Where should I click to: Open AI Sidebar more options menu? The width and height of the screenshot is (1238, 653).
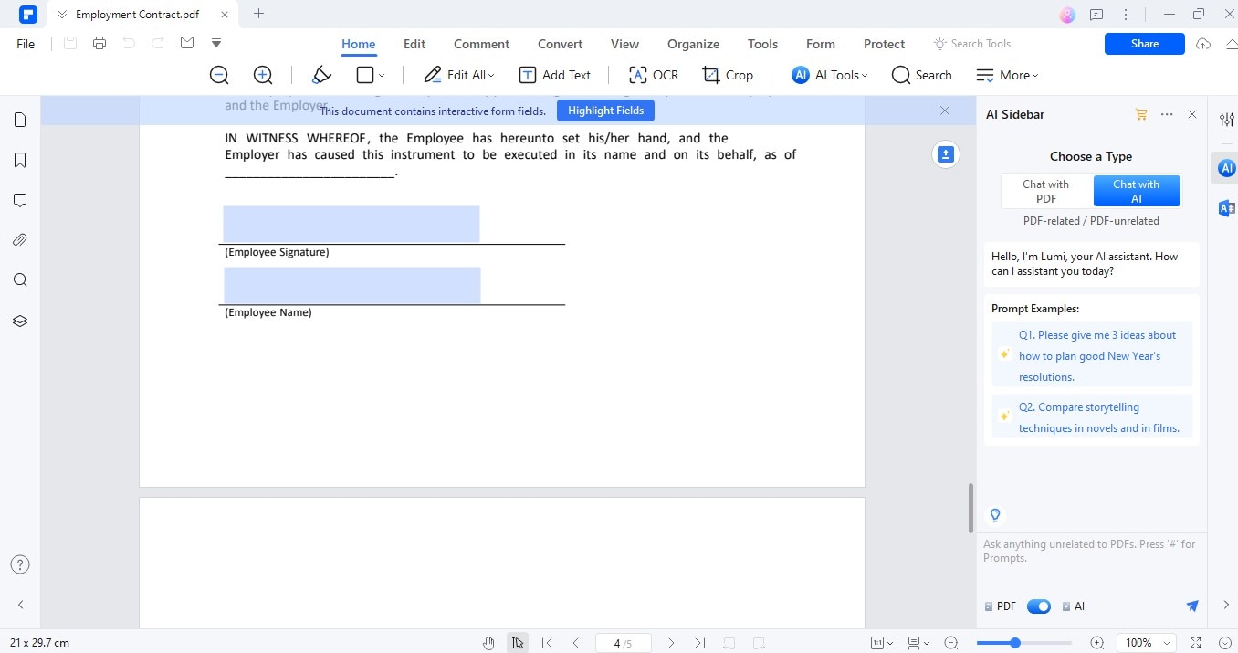pyautogui.click(x=1167, y=114)
